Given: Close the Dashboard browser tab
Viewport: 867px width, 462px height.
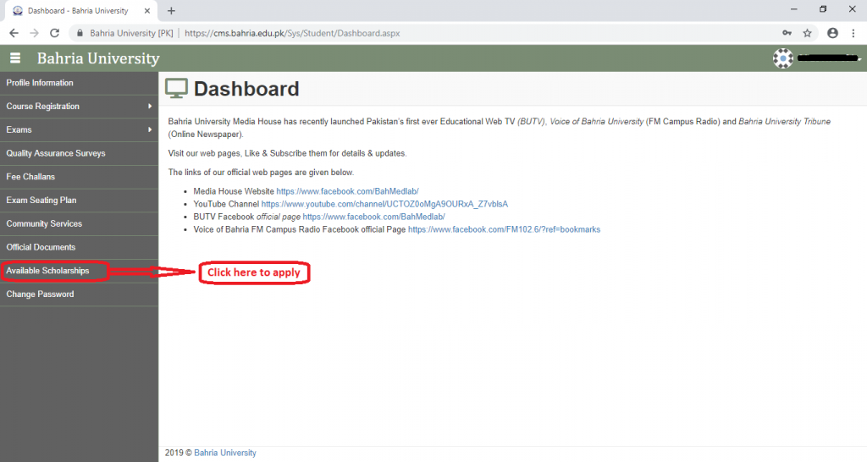Looking at the screenshot, I should (x=149, y=11).
